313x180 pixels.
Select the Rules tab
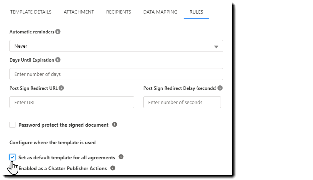pos(196,12)
